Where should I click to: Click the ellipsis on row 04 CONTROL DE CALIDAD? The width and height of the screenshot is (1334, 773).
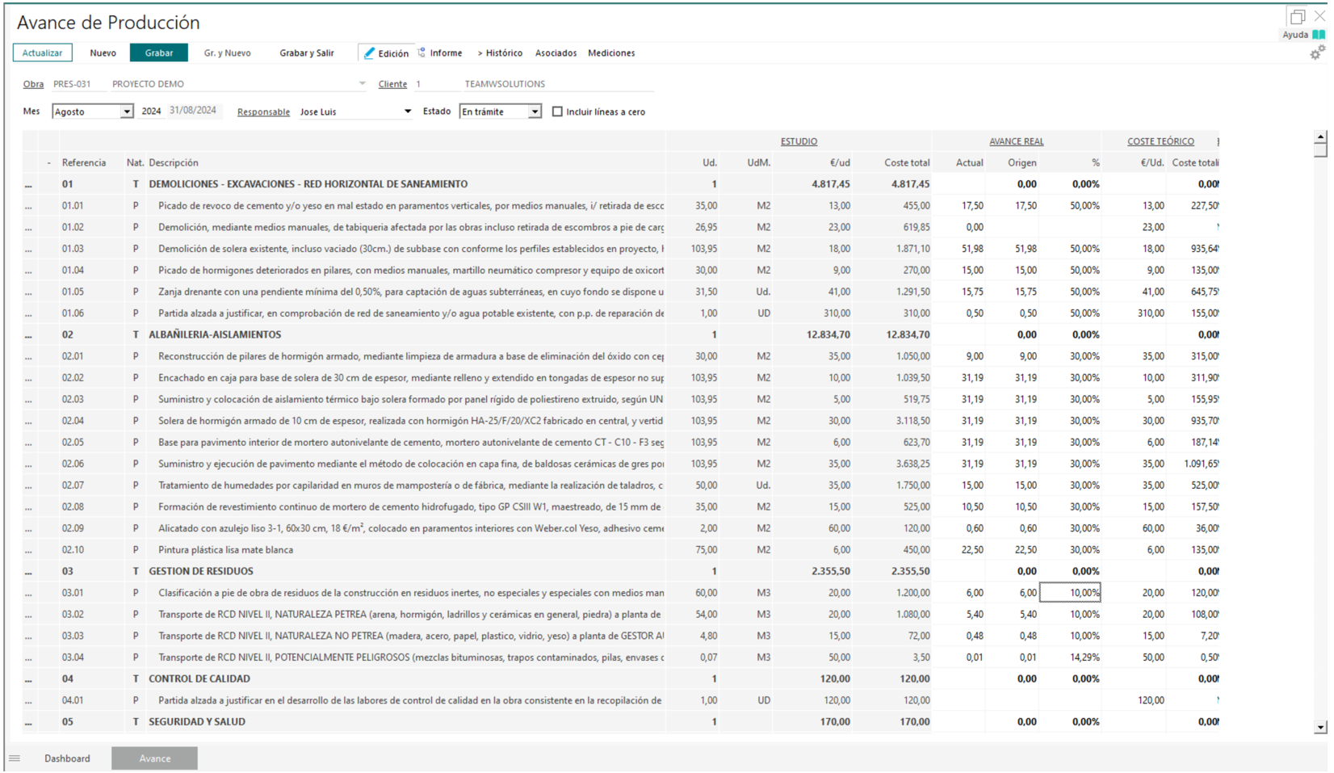pyautogui.click(x=29, y=678)
